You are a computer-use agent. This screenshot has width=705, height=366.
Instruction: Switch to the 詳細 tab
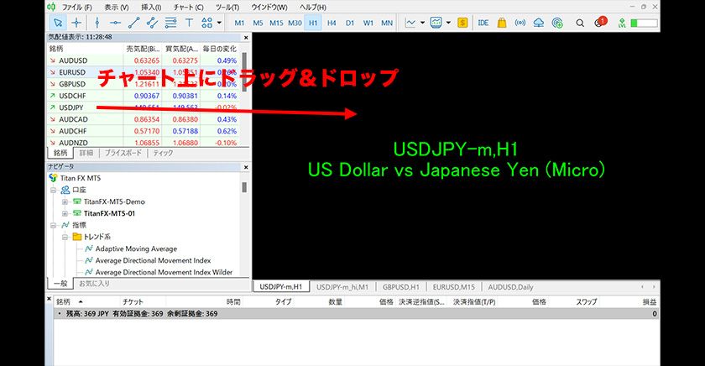pos(86,153)
